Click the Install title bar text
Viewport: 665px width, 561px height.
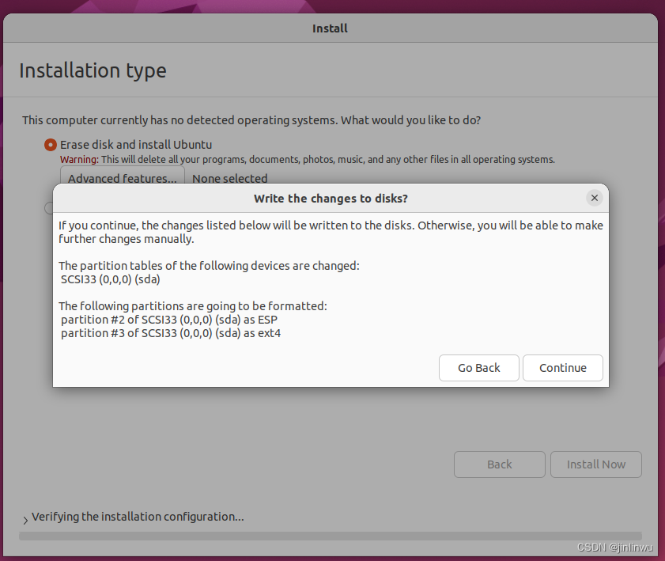tap(330, 28)
